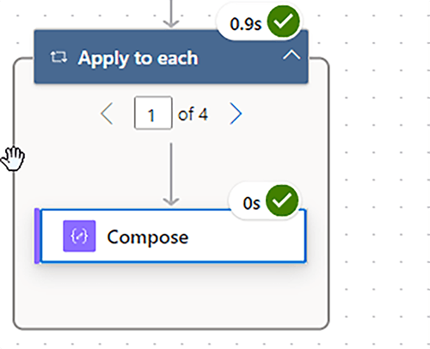Image resolution: width=430 pixels, height=349 pixels.
Task: Advance to the next loop iteration arrow
Action: [x=236, y=113]
